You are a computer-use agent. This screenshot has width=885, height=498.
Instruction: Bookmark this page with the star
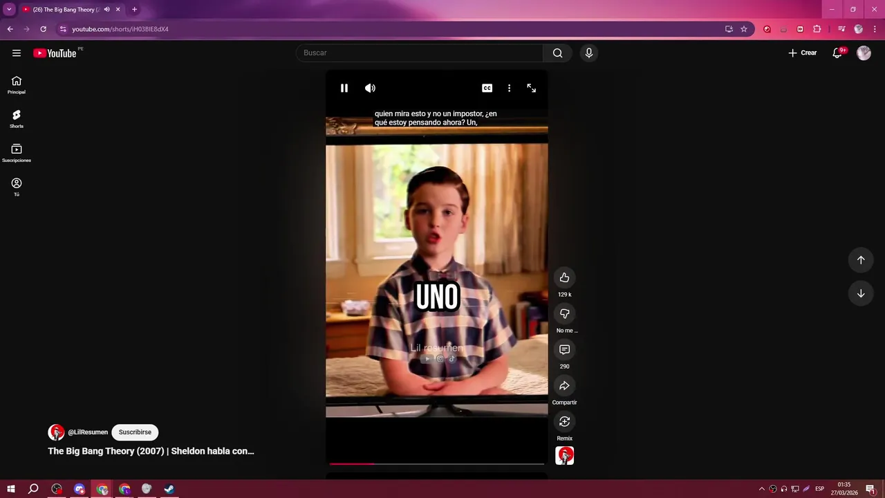[744, 29]
